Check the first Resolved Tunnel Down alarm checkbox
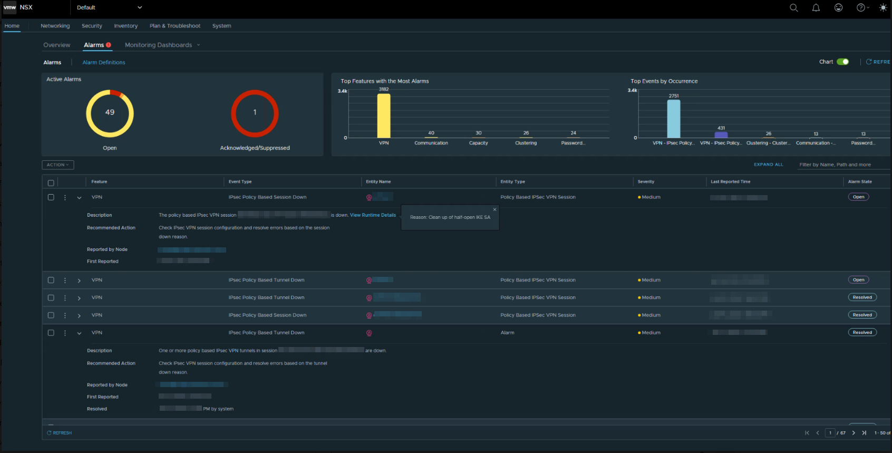This screenshot has width=892, height=453. [x=51, y=297]
